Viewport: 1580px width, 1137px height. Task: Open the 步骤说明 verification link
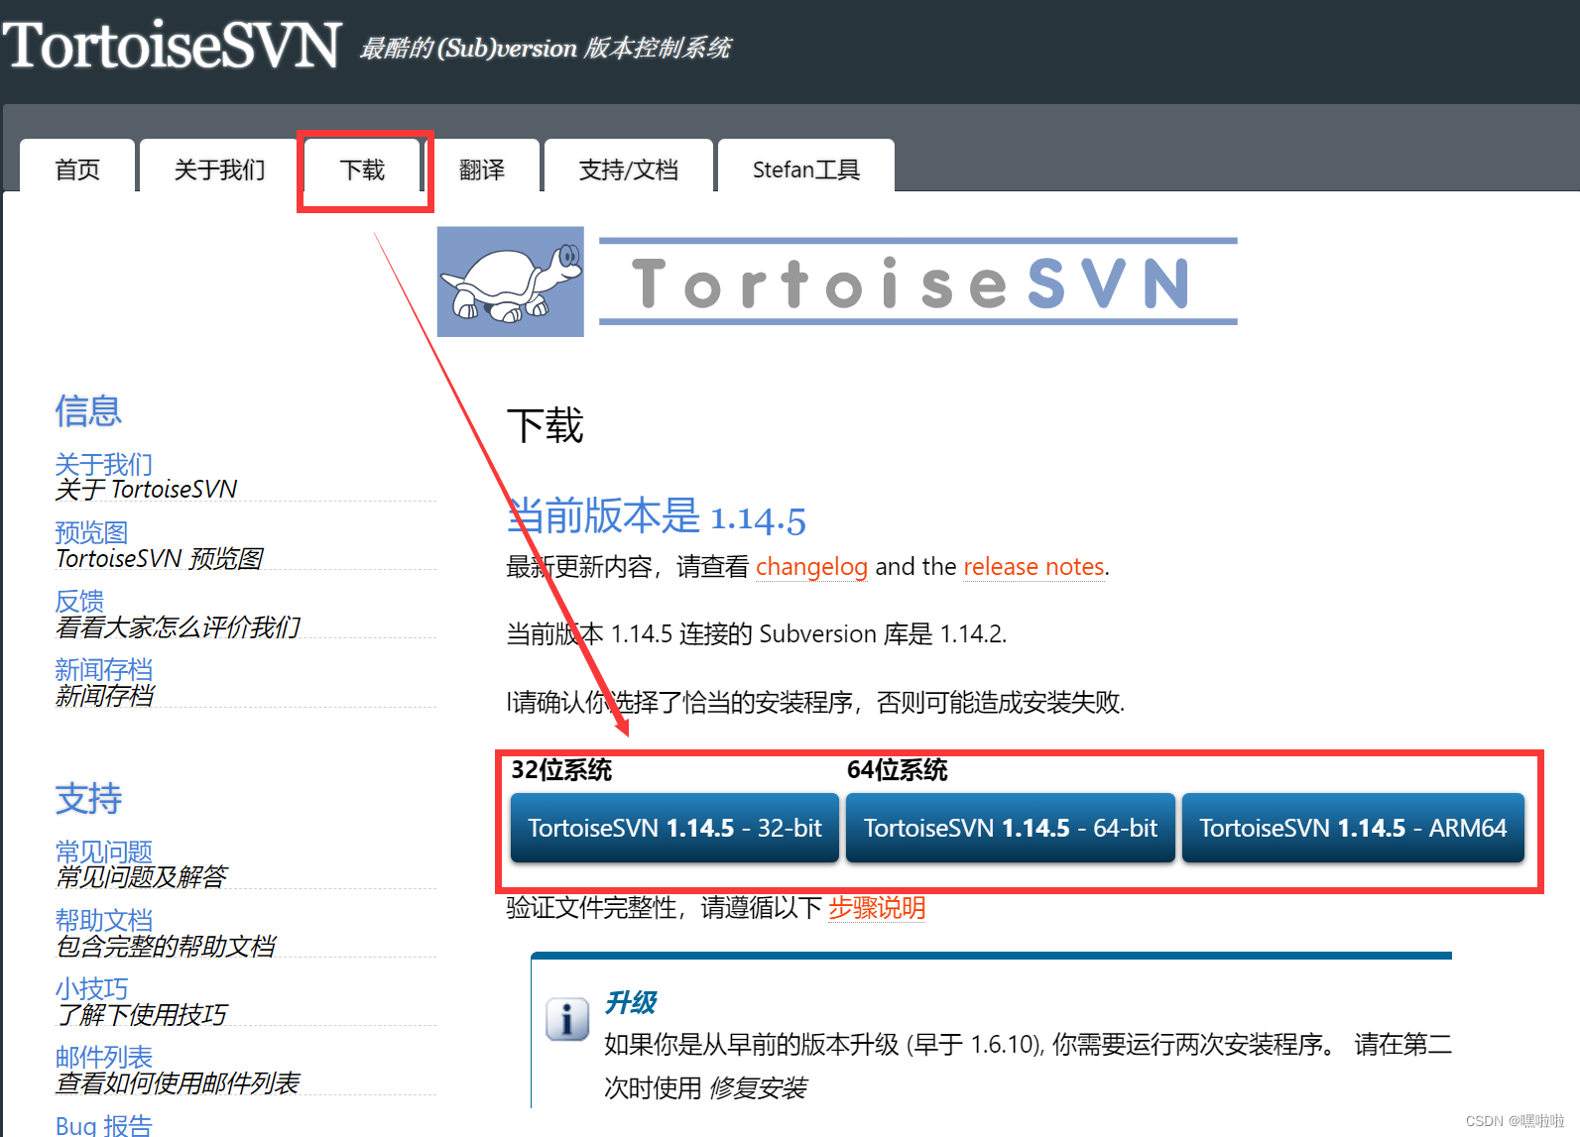tap(877, 908)
